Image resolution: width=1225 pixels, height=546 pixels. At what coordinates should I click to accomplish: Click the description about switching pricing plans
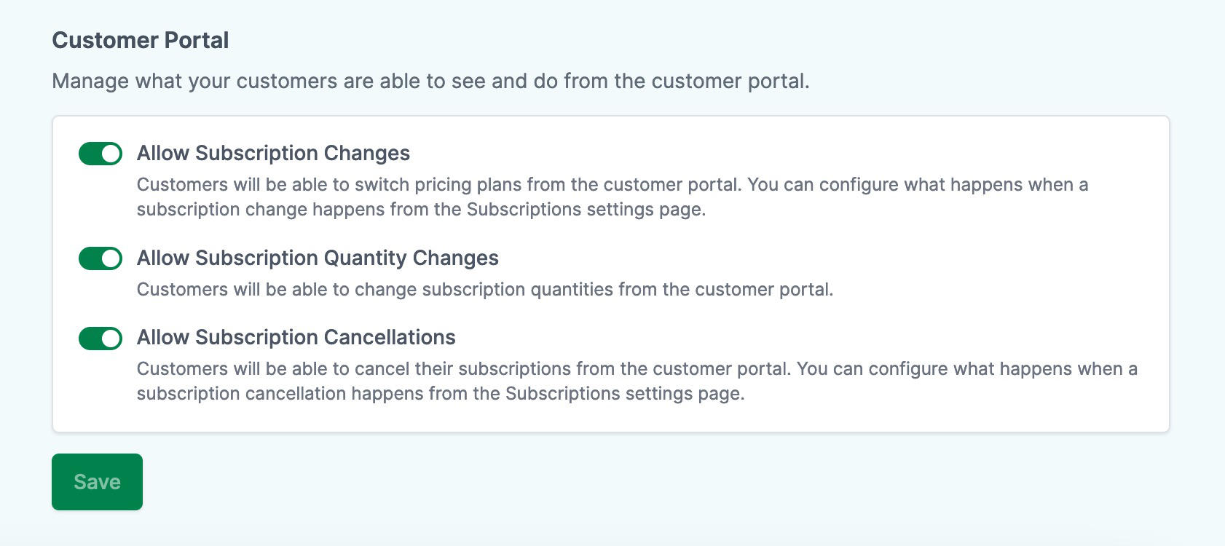point(612,197)
